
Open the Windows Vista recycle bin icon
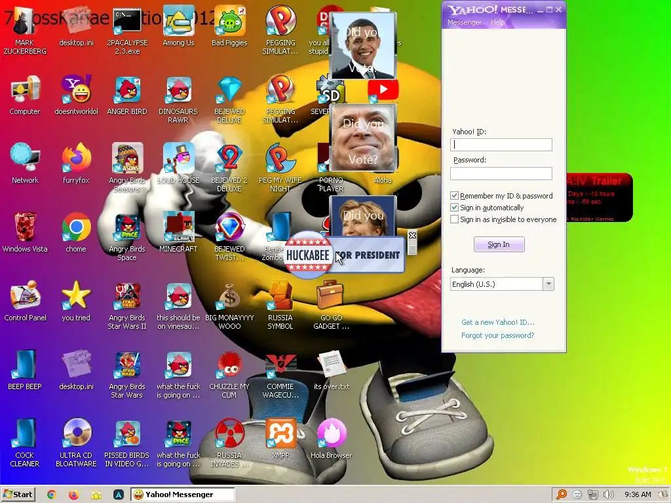(x=25, y=233)
